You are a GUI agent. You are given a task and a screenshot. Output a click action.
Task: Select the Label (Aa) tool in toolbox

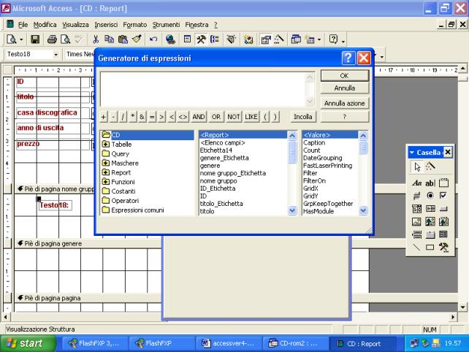tap(416, 183)
